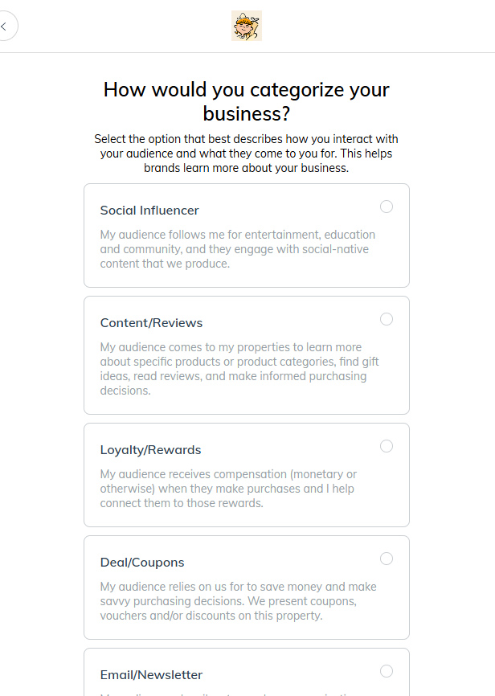495x696 pixels.
Task: Click the Deal/Coupons option title
Action: 142,563
